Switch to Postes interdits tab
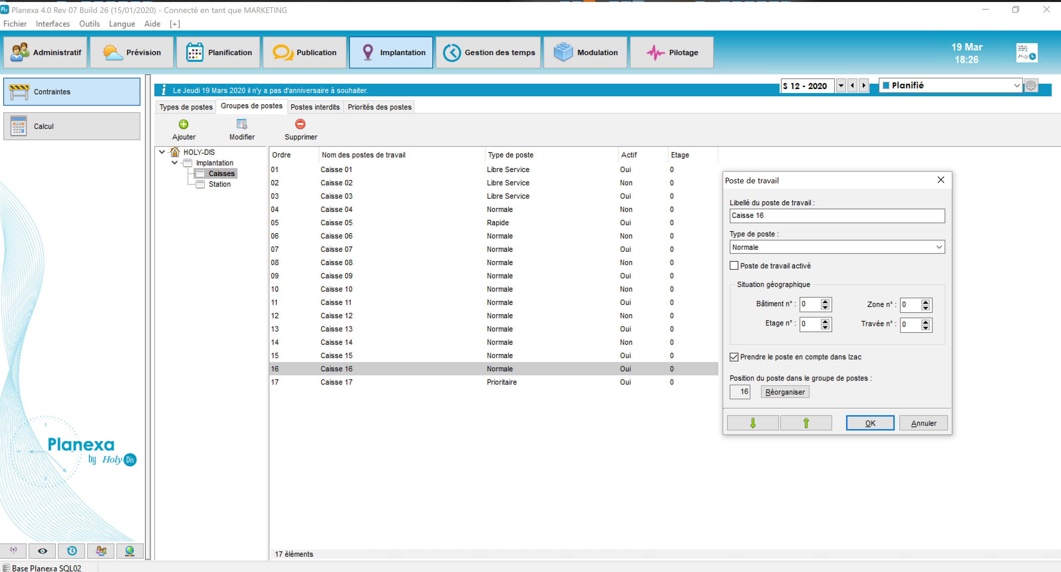The width and height of the screenshot is (1061, 572). pos(315,107)
